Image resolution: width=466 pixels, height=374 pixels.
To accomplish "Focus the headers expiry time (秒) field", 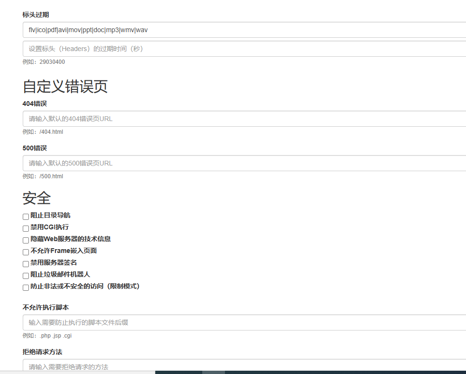I will 244,49.
